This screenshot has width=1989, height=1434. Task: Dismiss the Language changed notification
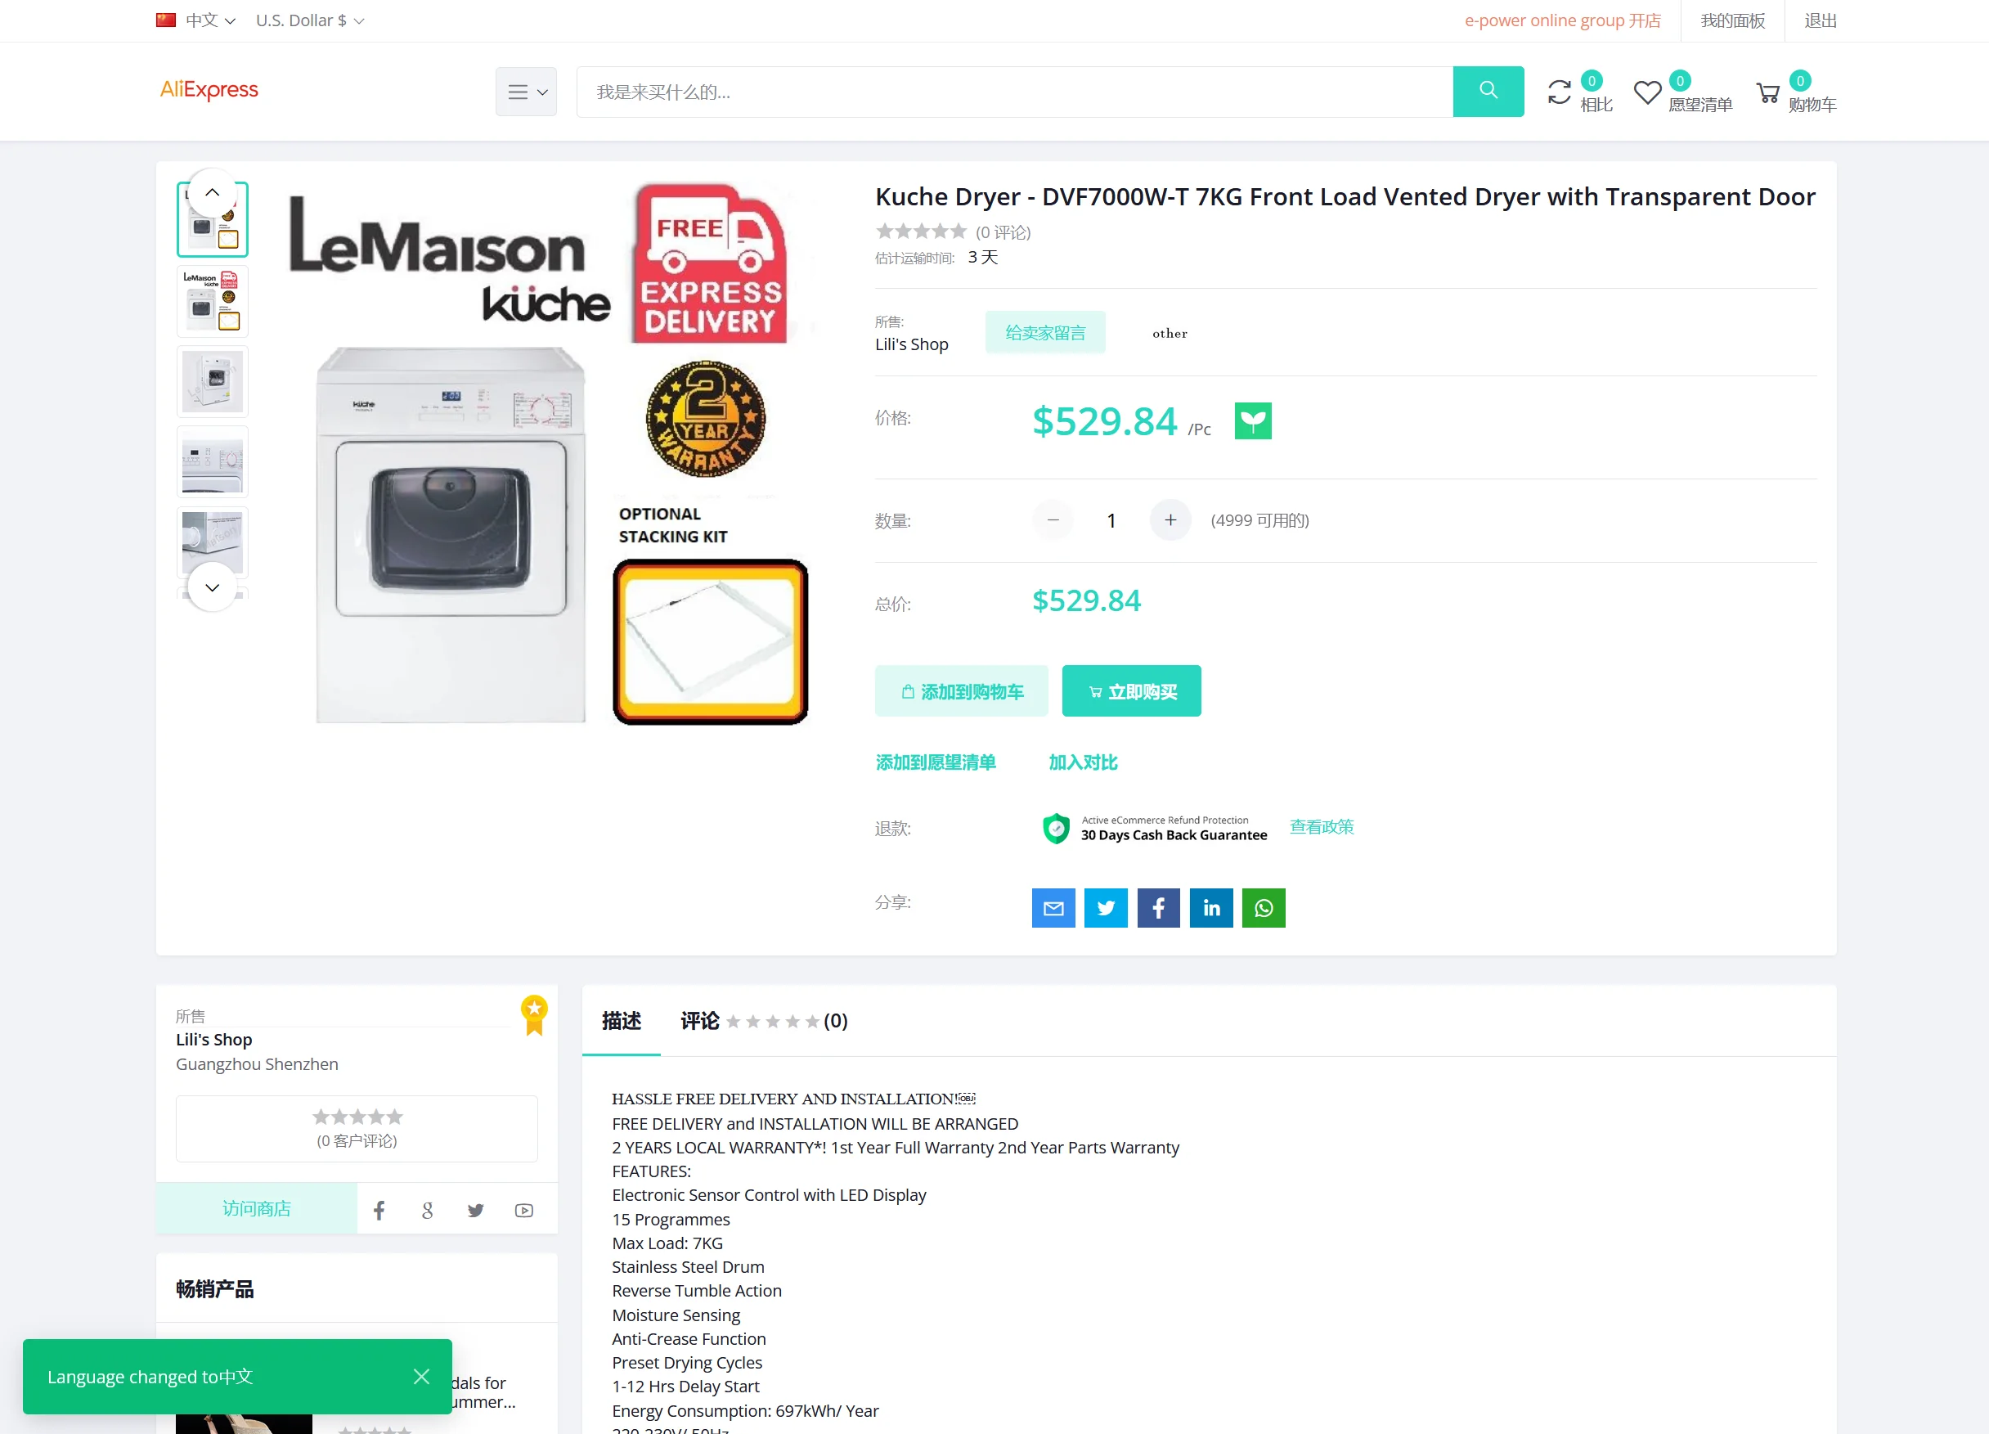pos(421,1376)
